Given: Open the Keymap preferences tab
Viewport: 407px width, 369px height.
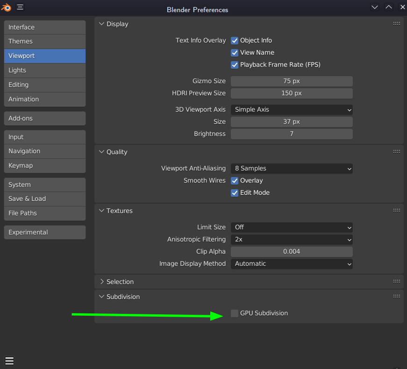Looking at the screenshot, I should (45, 166).
